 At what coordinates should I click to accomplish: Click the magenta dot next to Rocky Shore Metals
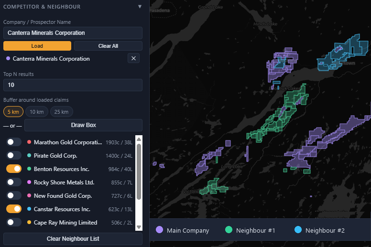(29, 182)
